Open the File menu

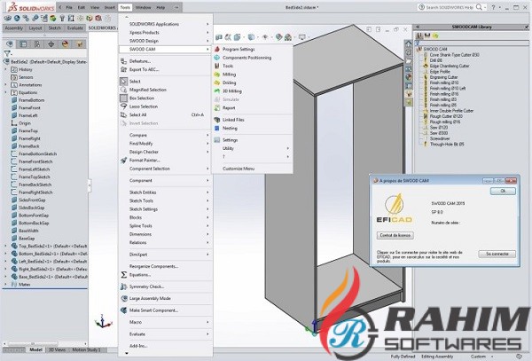(x=69, y=7)
